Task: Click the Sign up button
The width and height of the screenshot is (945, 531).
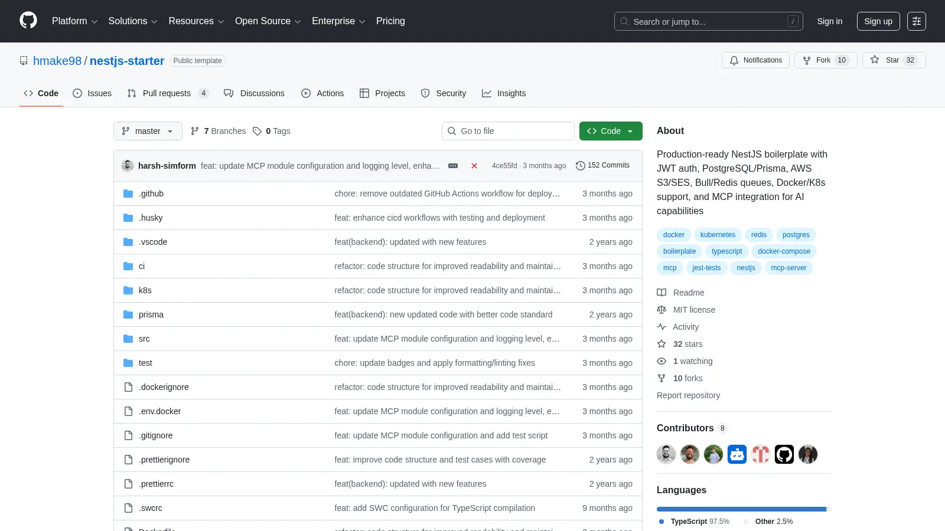Action: (878, 21)
